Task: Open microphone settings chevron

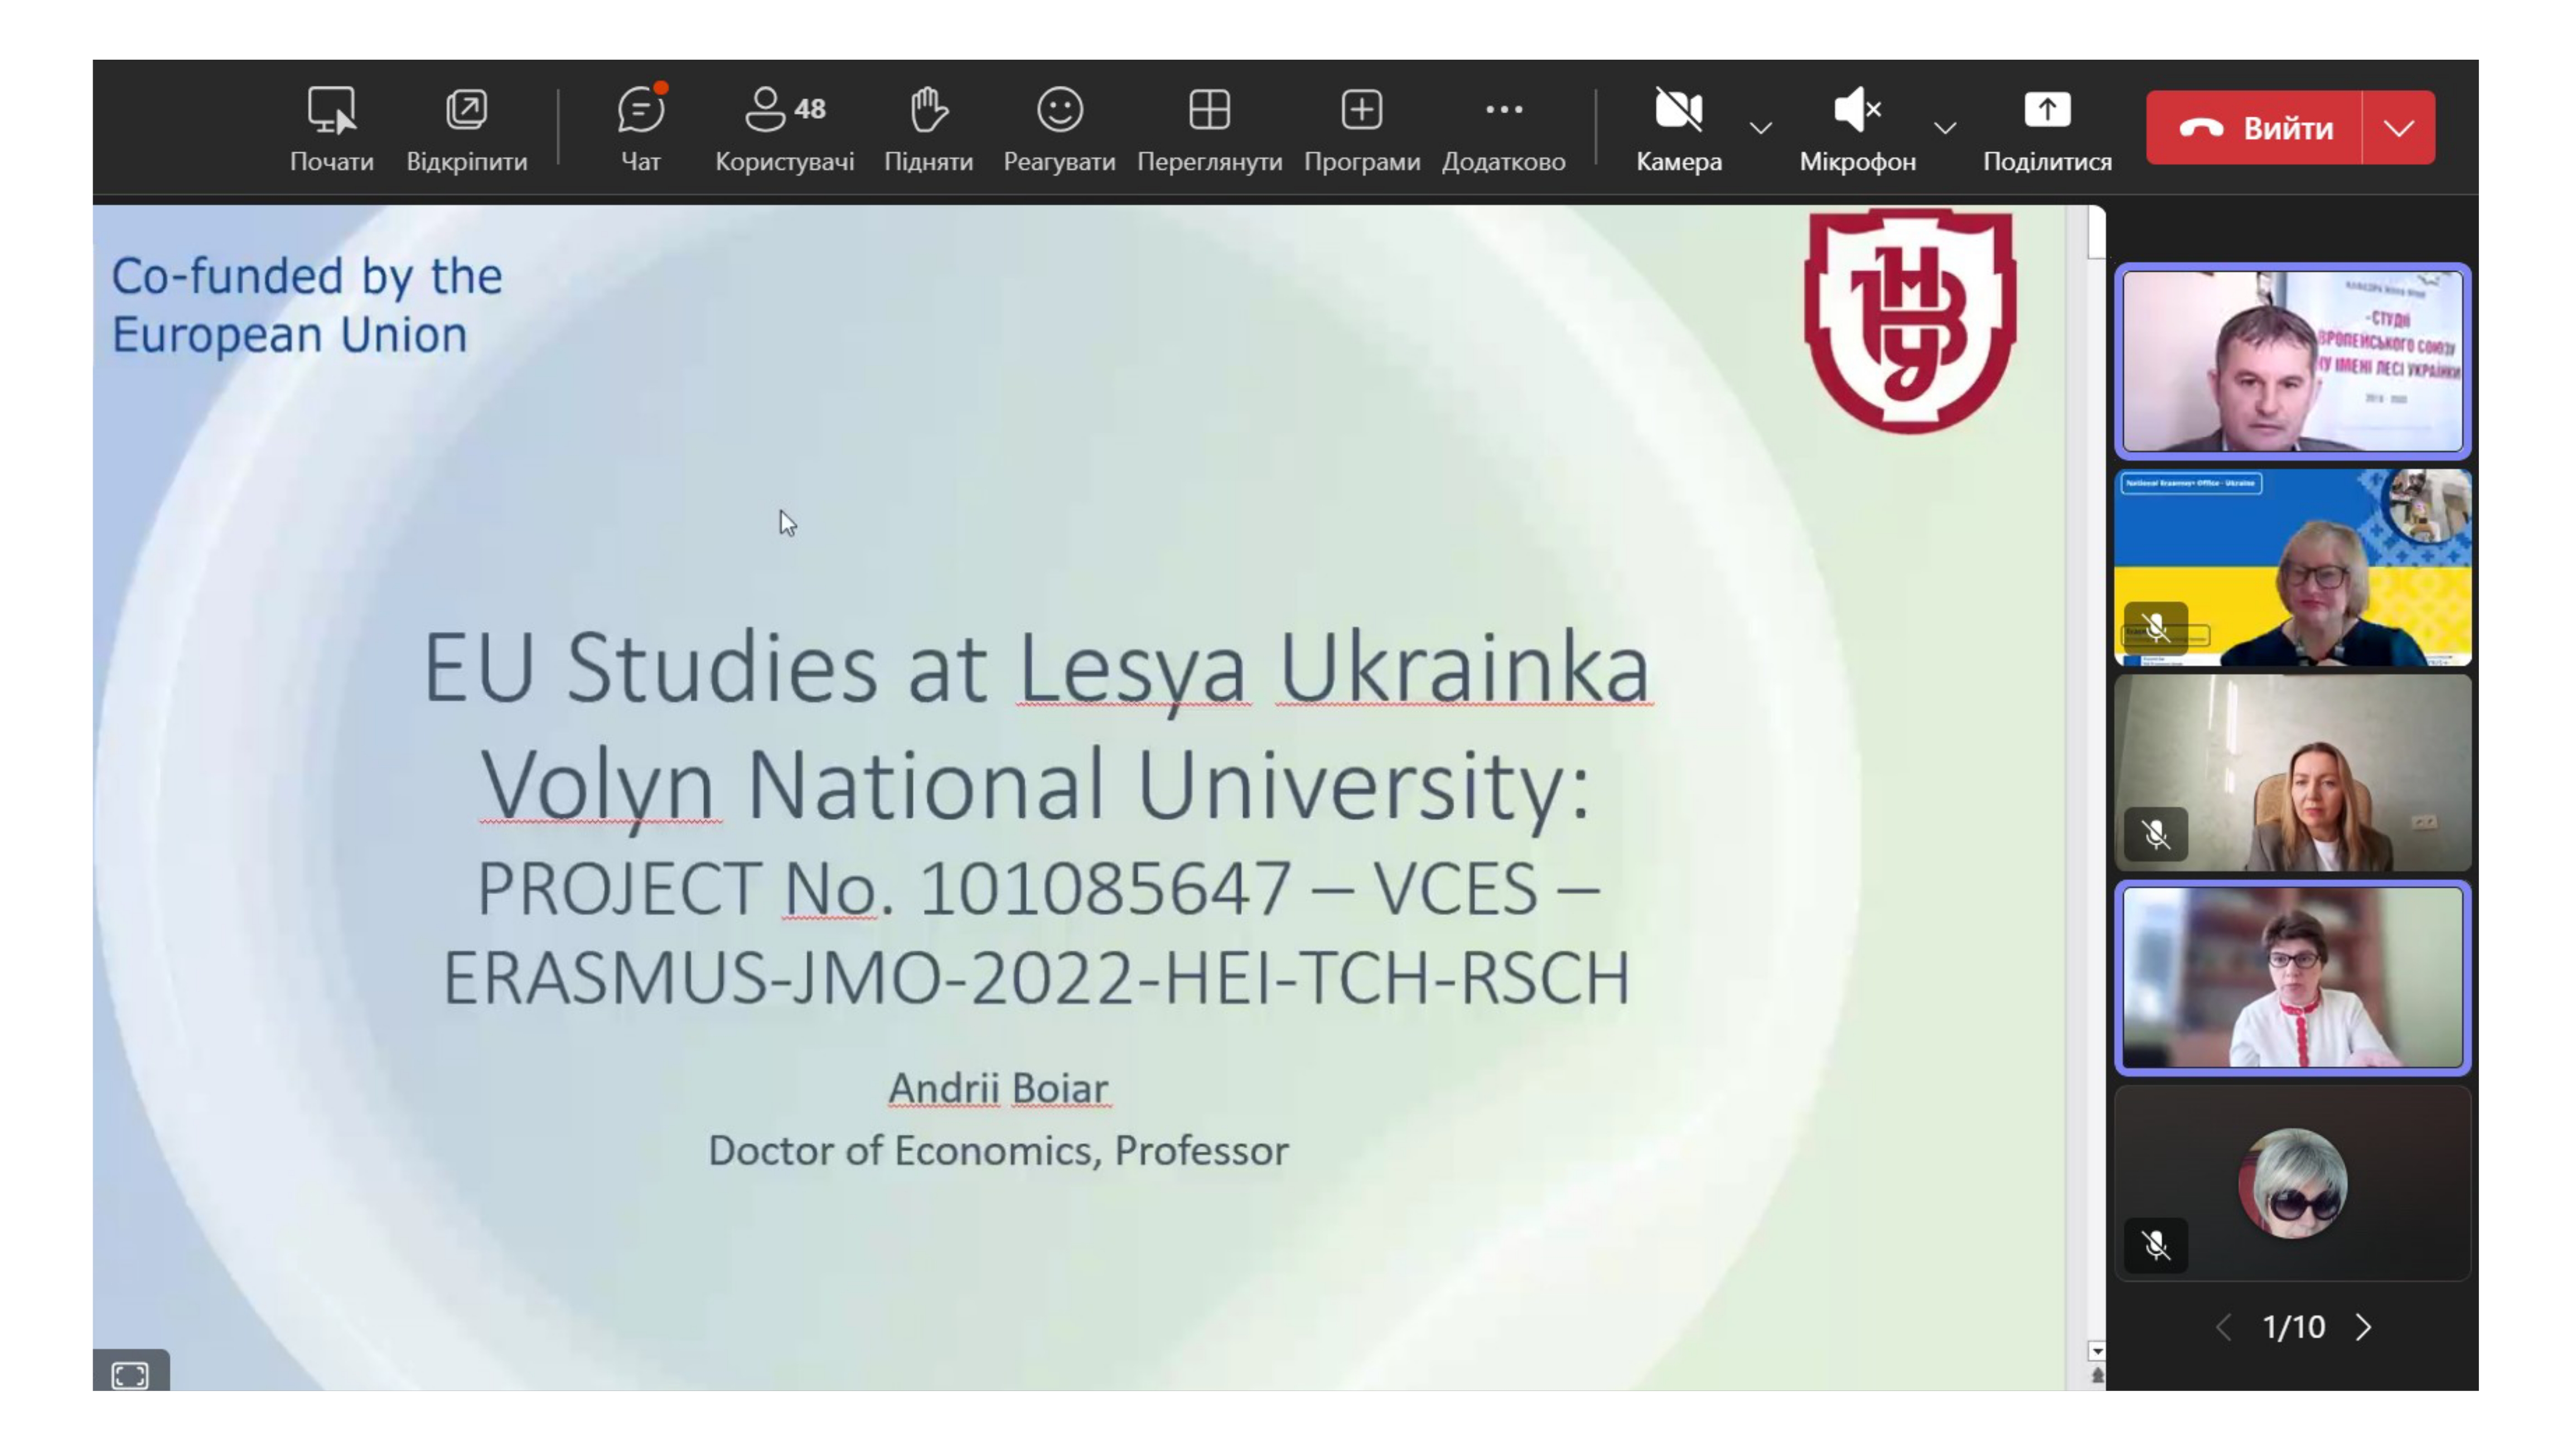Action: coord(1945,127)
